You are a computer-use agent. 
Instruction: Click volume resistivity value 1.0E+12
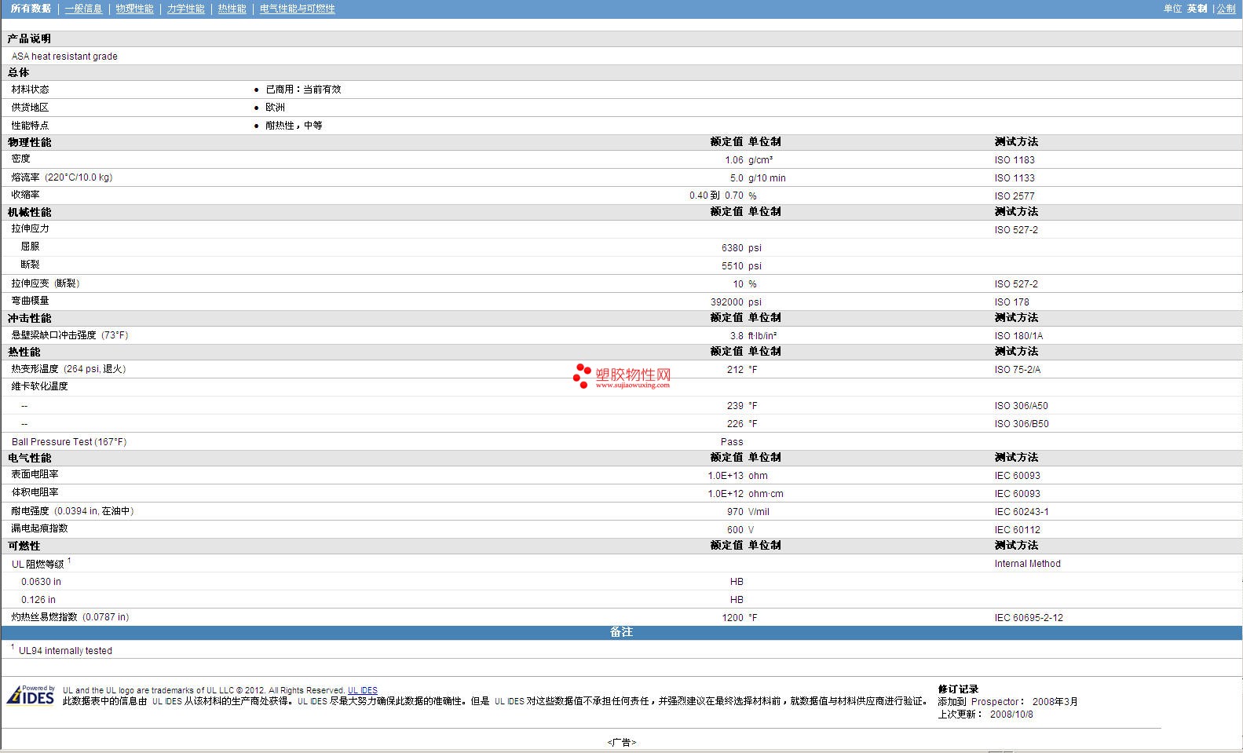[x=726, y=494]
